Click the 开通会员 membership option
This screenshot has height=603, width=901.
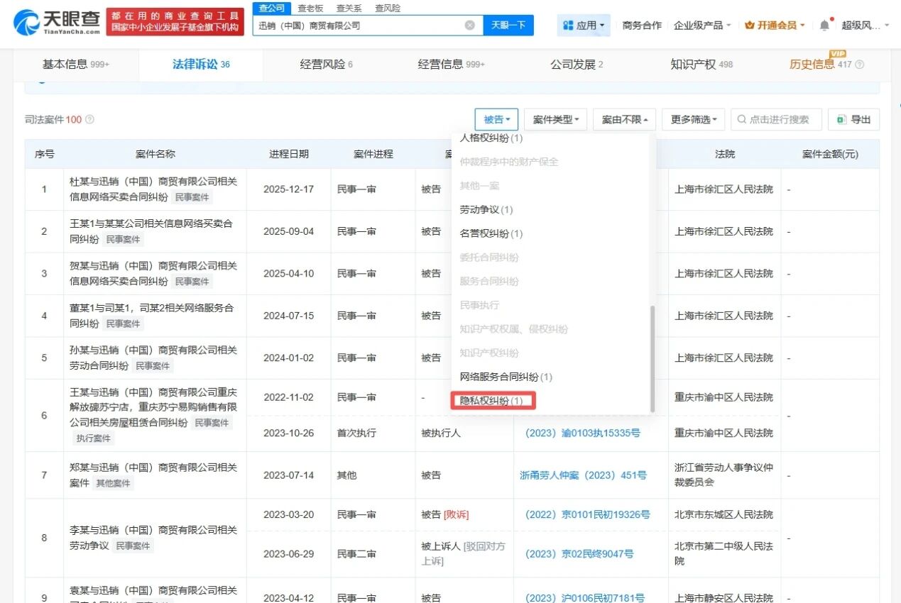(x=775, y=25)
